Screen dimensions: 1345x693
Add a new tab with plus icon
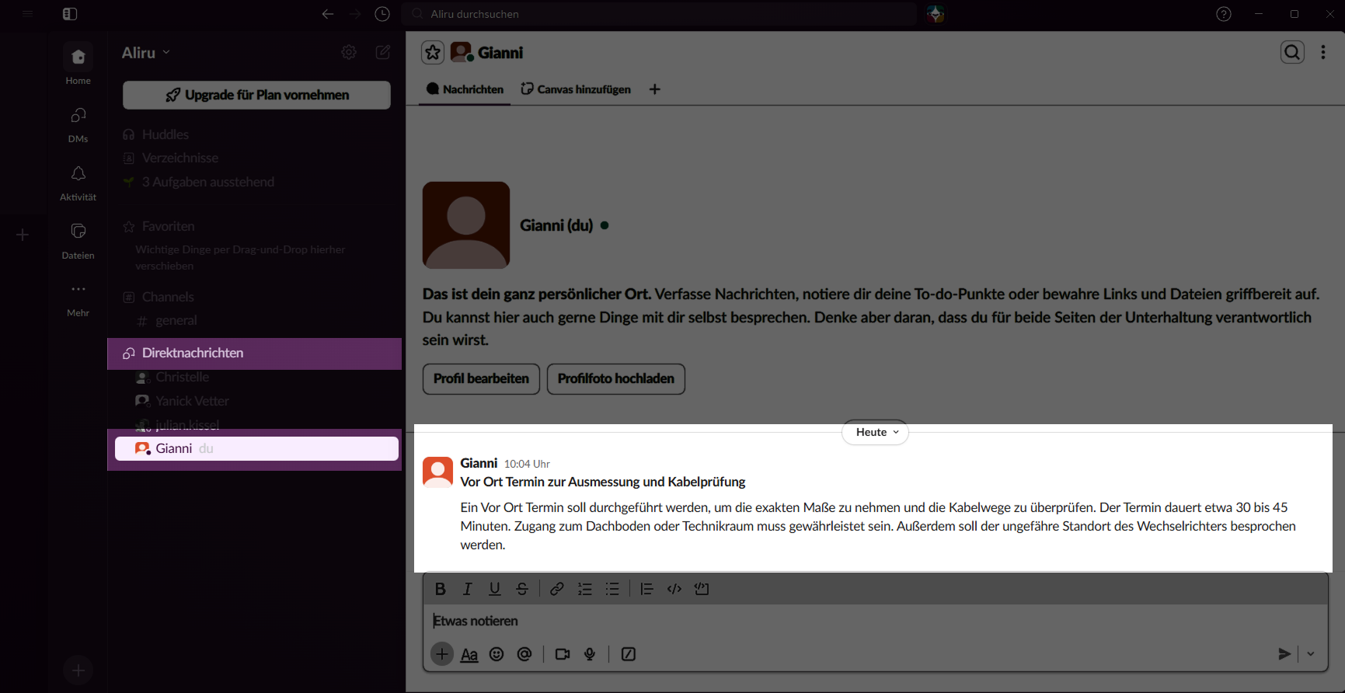coord(655,89)
